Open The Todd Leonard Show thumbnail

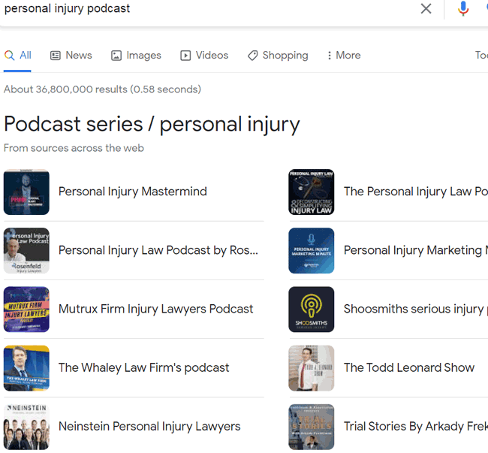pos(312,368)
